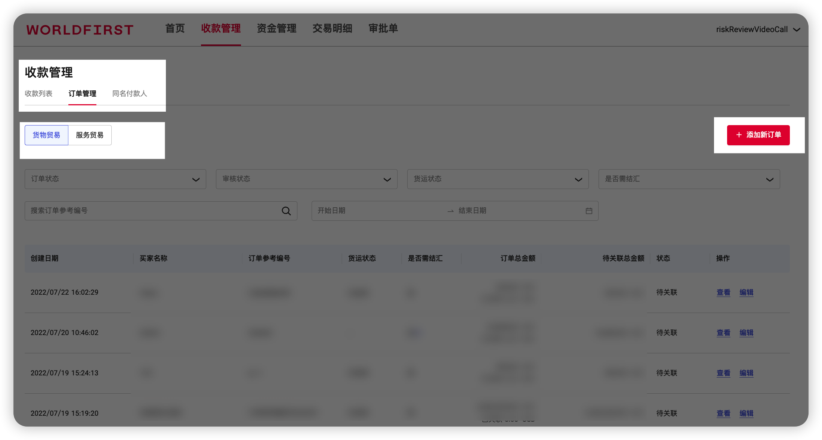Click the WorldFirst logo
This screenshot has width=822, height=440.
pyautogui.click(x=80, y=30)
